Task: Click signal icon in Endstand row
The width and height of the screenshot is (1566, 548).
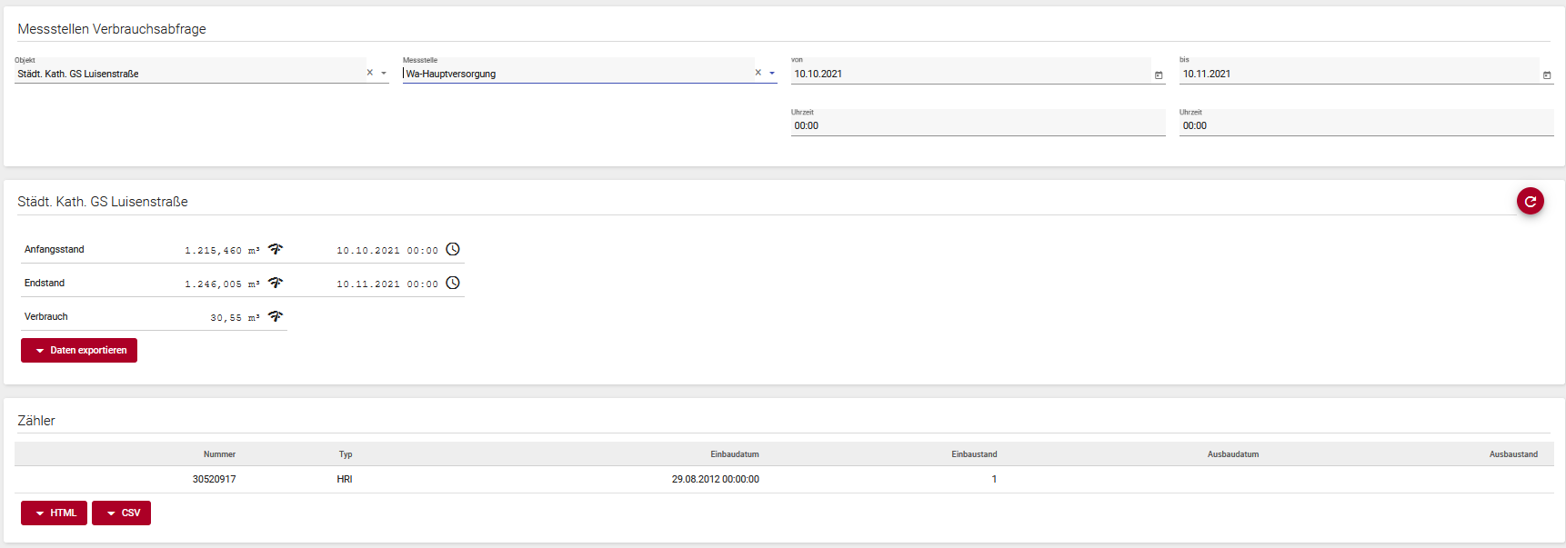Action: point(276,283)
